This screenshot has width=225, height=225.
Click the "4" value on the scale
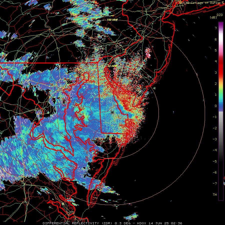click(x=216, y=61)
